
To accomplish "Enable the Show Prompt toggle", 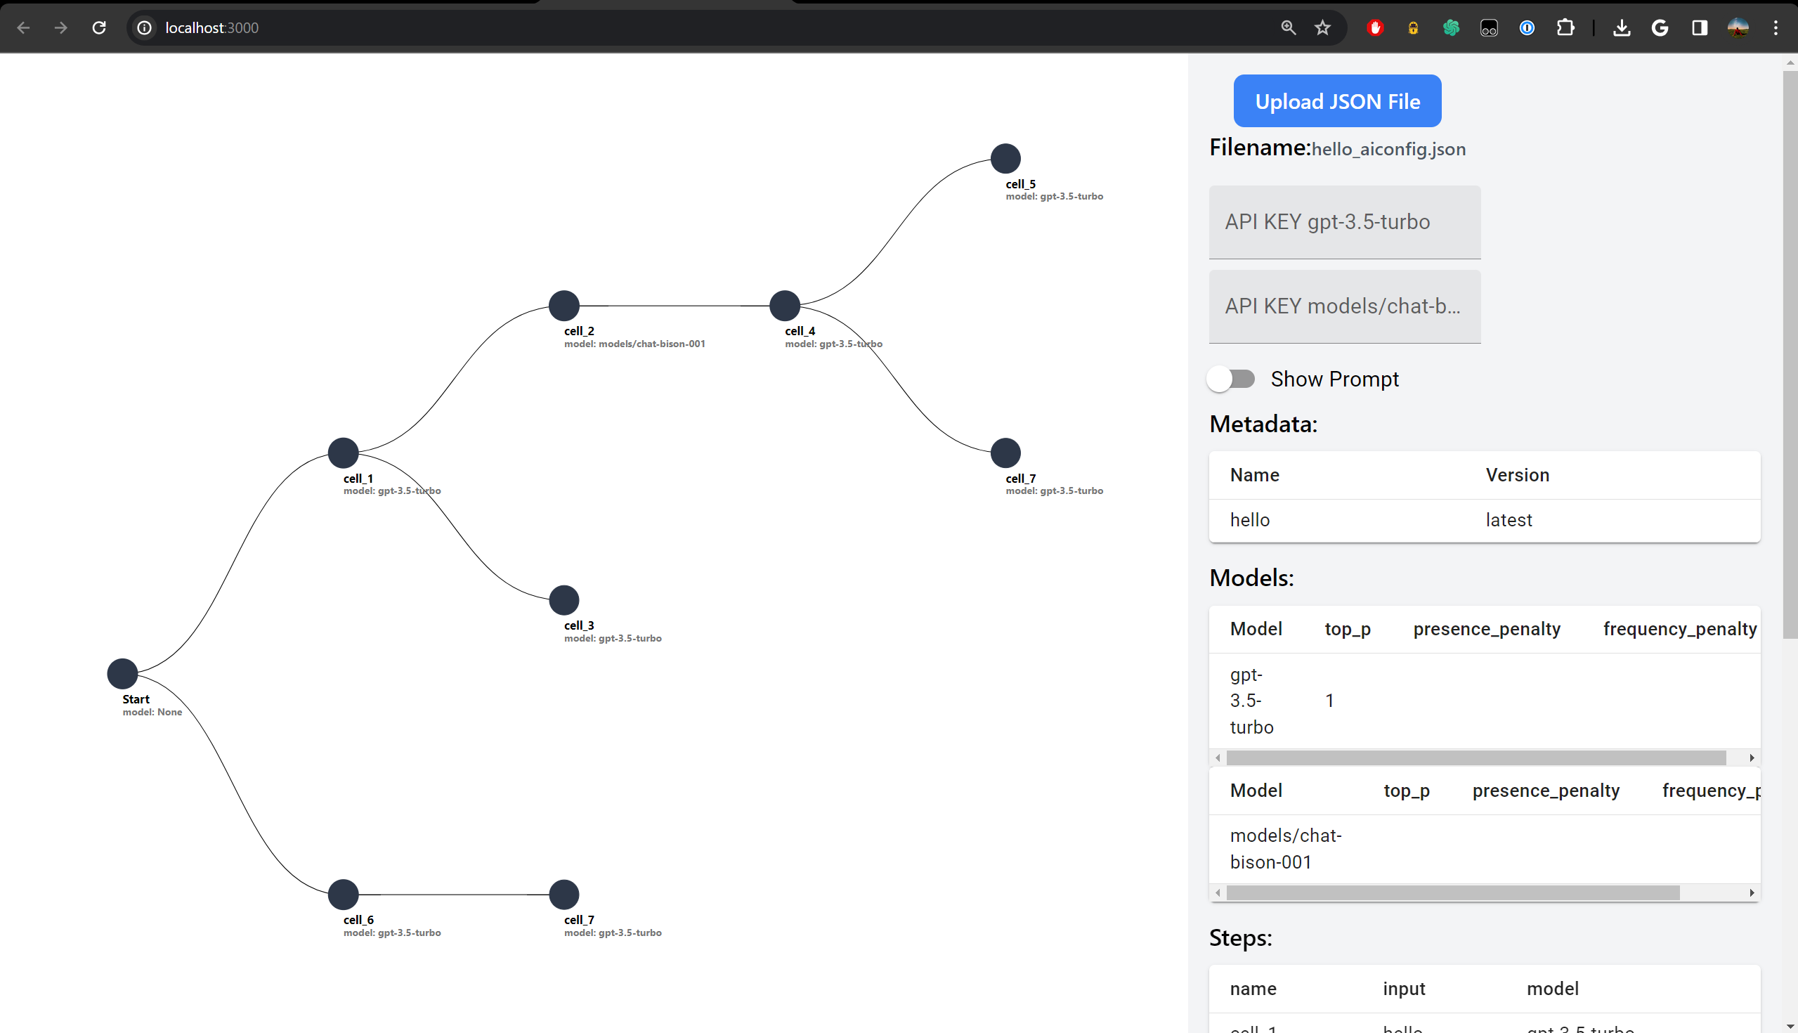I will click(1231, 379).
